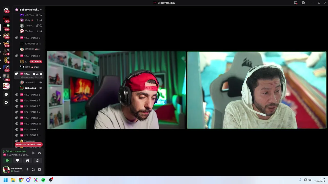Click user ONIGIRI in voice list

[x=31, y=49]
